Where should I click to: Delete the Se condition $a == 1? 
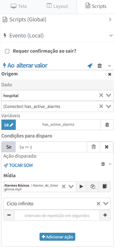click(94, 147)
